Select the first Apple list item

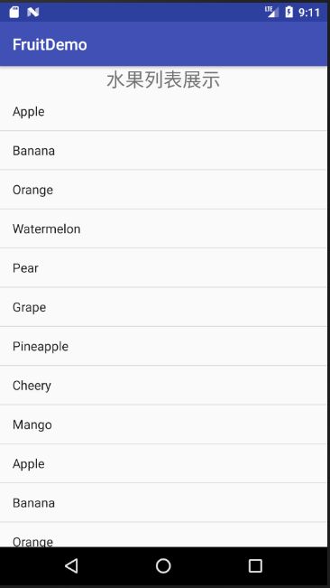[163, 111]
